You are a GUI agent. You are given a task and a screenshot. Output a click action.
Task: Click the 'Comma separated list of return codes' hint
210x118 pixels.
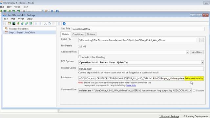click(x=118, y=72)
